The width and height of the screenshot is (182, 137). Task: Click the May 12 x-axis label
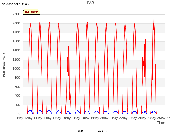(x=22, y=118)
